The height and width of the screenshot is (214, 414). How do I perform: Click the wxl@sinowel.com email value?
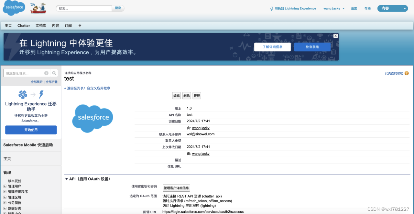(x=201, y=134)
